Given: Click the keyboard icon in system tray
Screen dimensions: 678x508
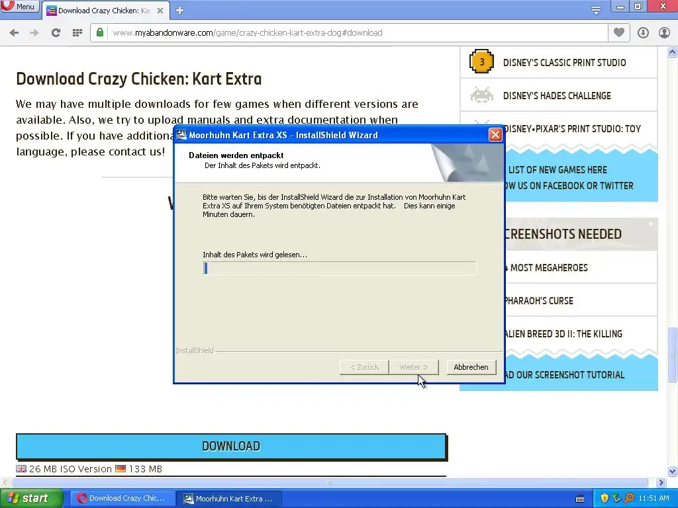Looking at the screenshot, I should 580,499.
